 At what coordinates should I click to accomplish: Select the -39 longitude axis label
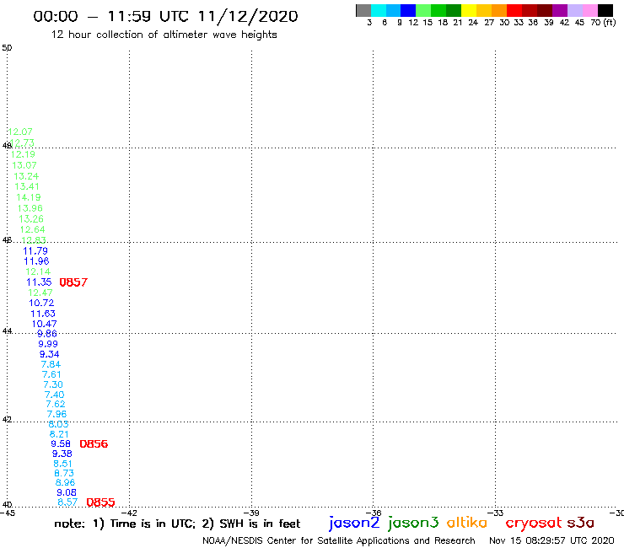click(251, 513)
